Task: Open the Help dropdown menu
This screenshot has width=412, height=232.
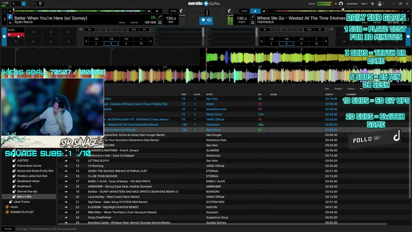Action: click(x=364, y=4)
